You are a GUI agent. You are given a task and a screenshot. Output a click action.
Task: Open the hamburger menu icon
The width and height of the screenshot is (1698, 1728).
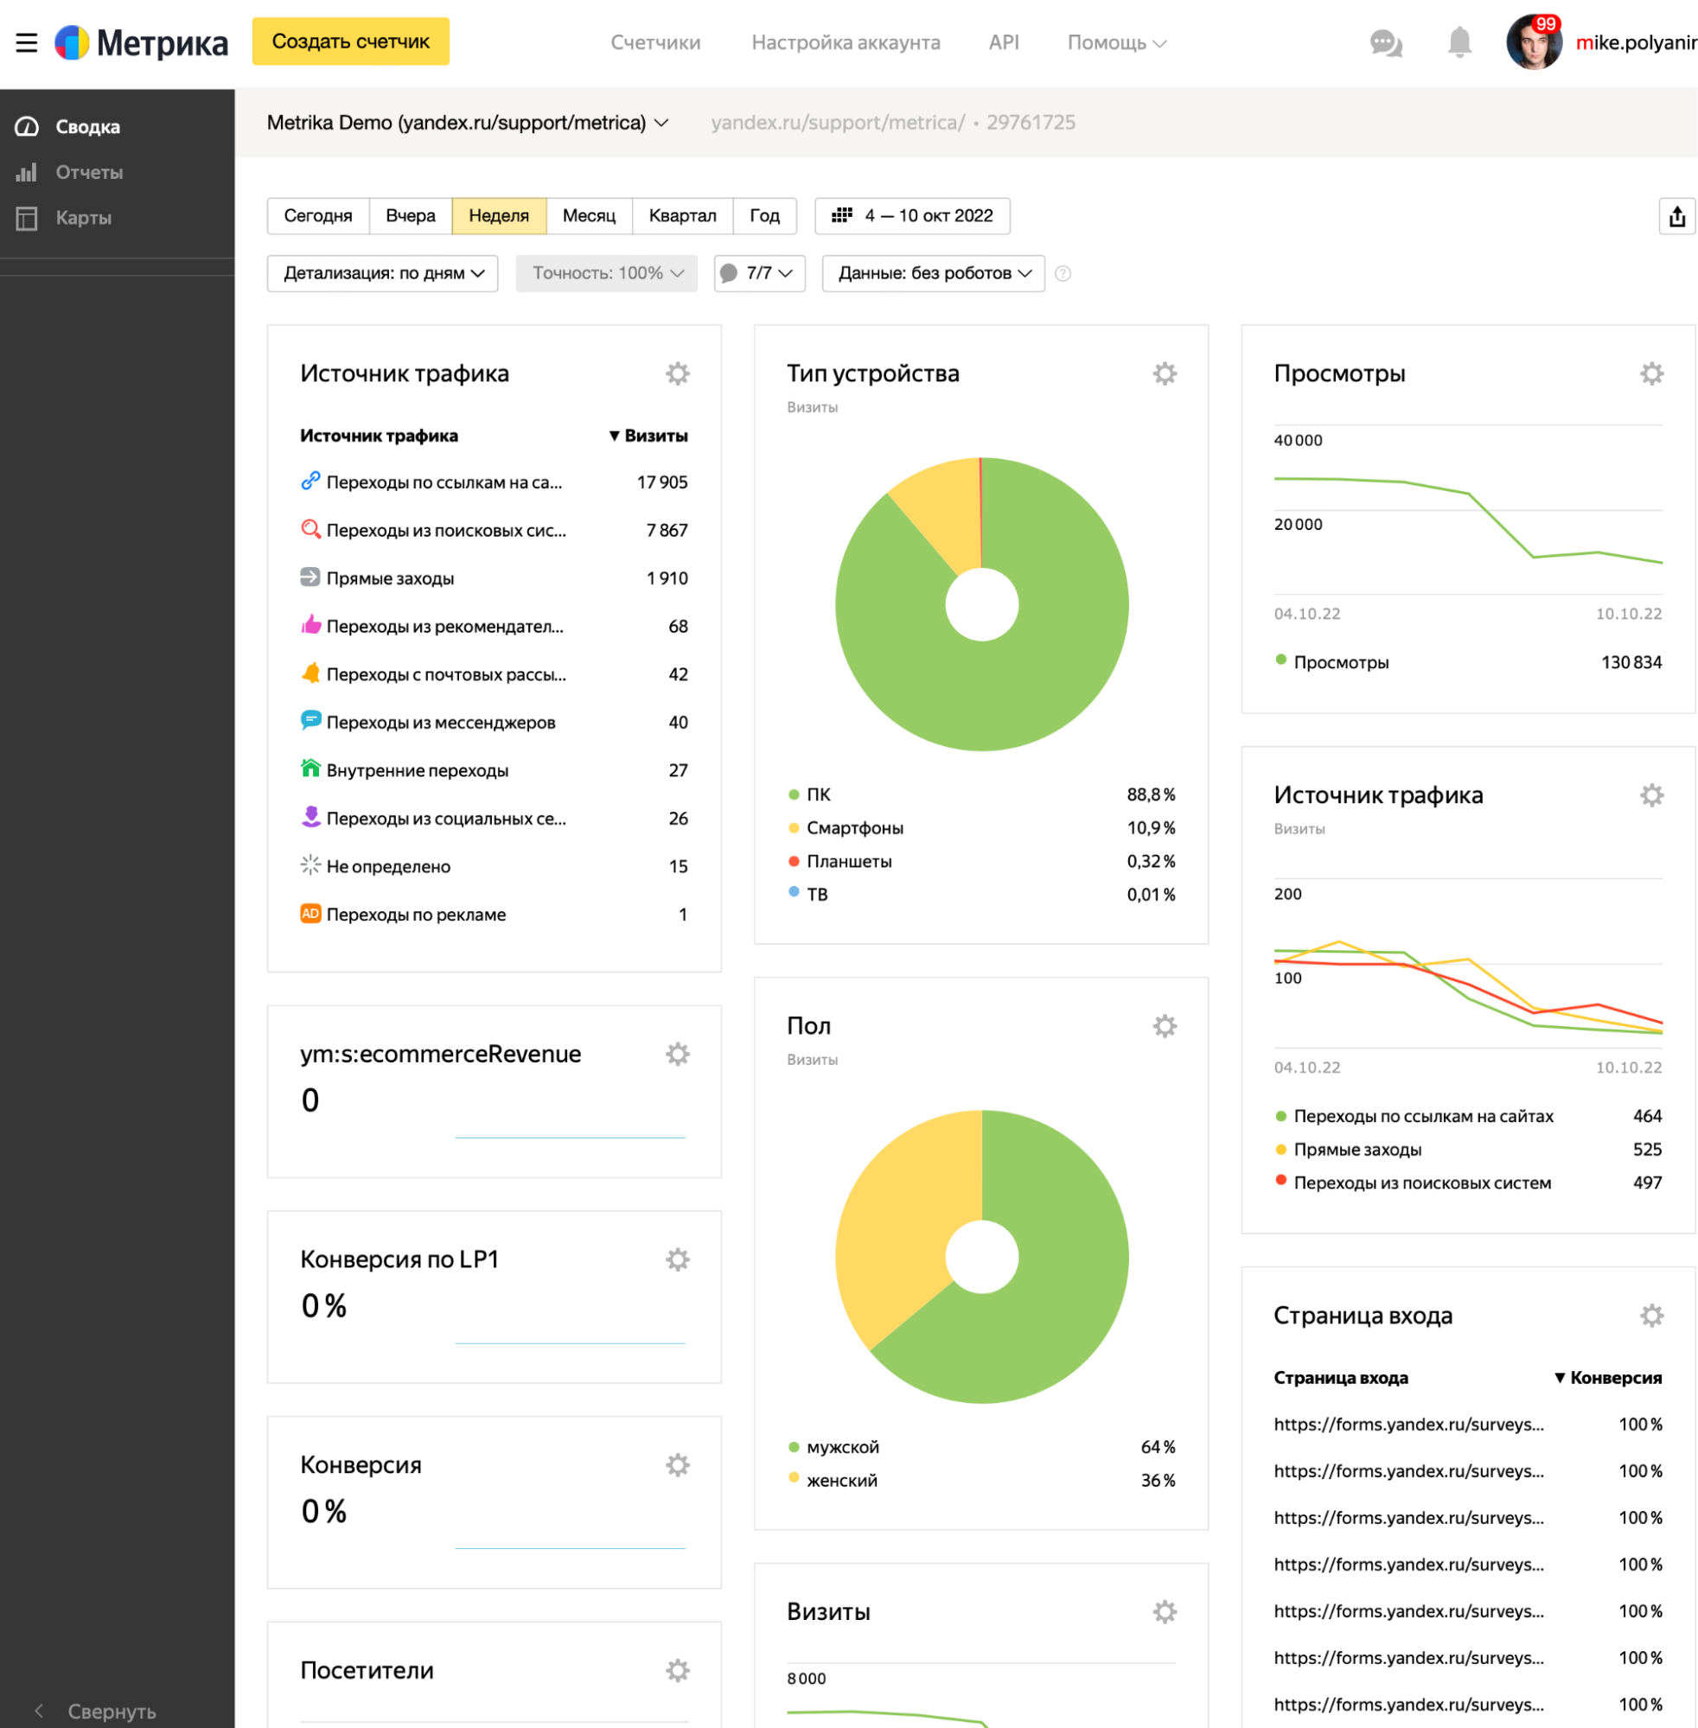click(28, 42)
